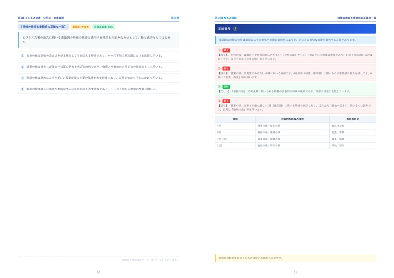Click the 代表的な時候の挨拶 column header
The height and width of the screenshot is (278, 394).
[x=292, y=119]
